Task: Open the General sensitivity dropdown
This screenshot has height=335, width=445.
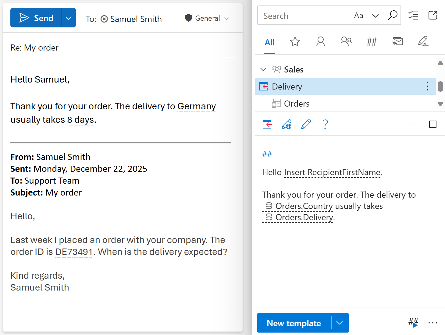Action: (226, 18)
